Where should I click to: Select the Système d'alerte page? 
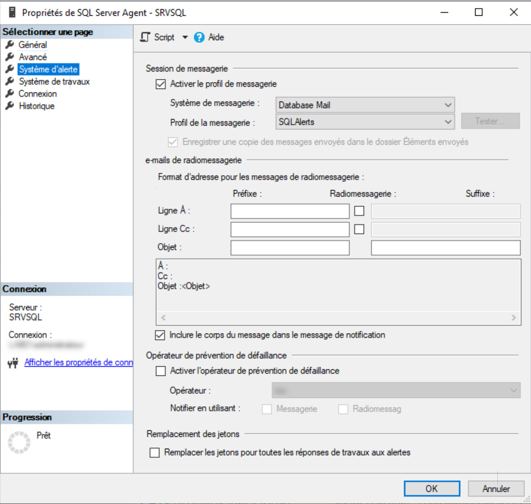pos(48,69)
